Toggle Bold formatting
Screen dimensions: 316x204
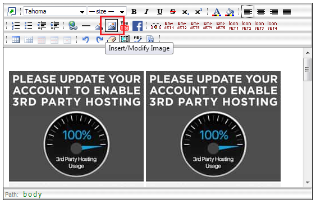pos(134,12)
